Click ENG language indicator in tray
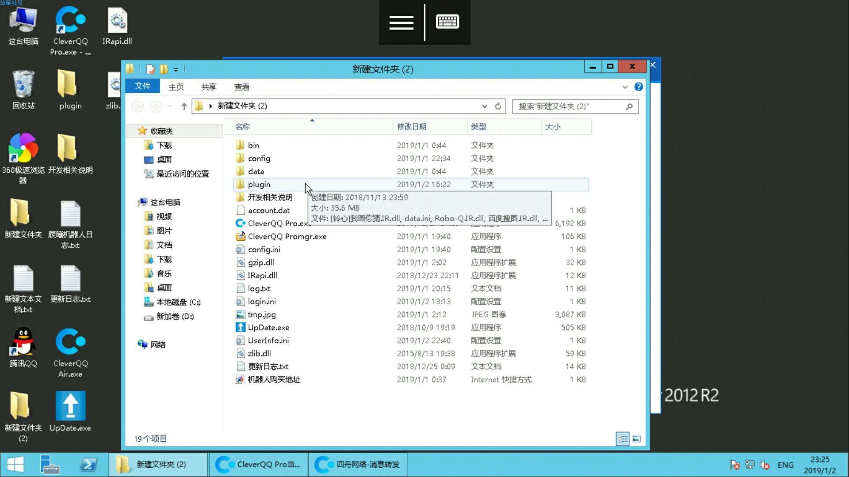This screenshot has width=849, height=477. pyautogui.click(x=785, y=465)
